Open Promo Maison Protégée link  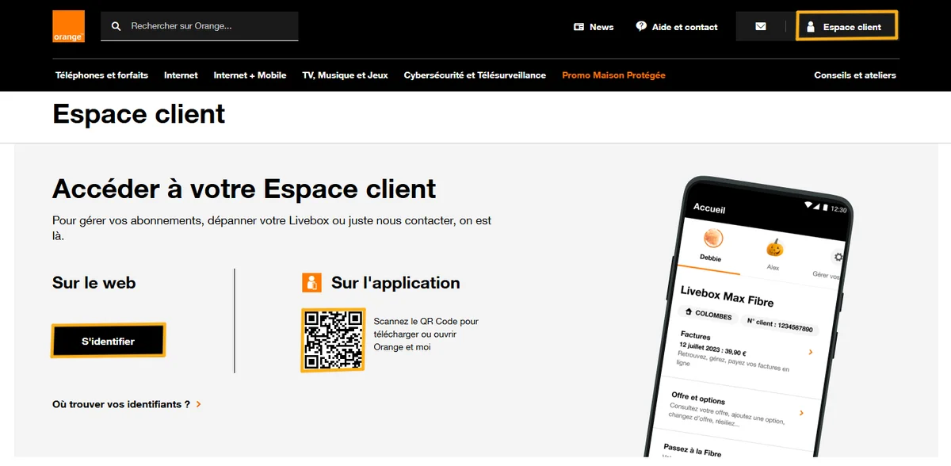pos(613,75)
